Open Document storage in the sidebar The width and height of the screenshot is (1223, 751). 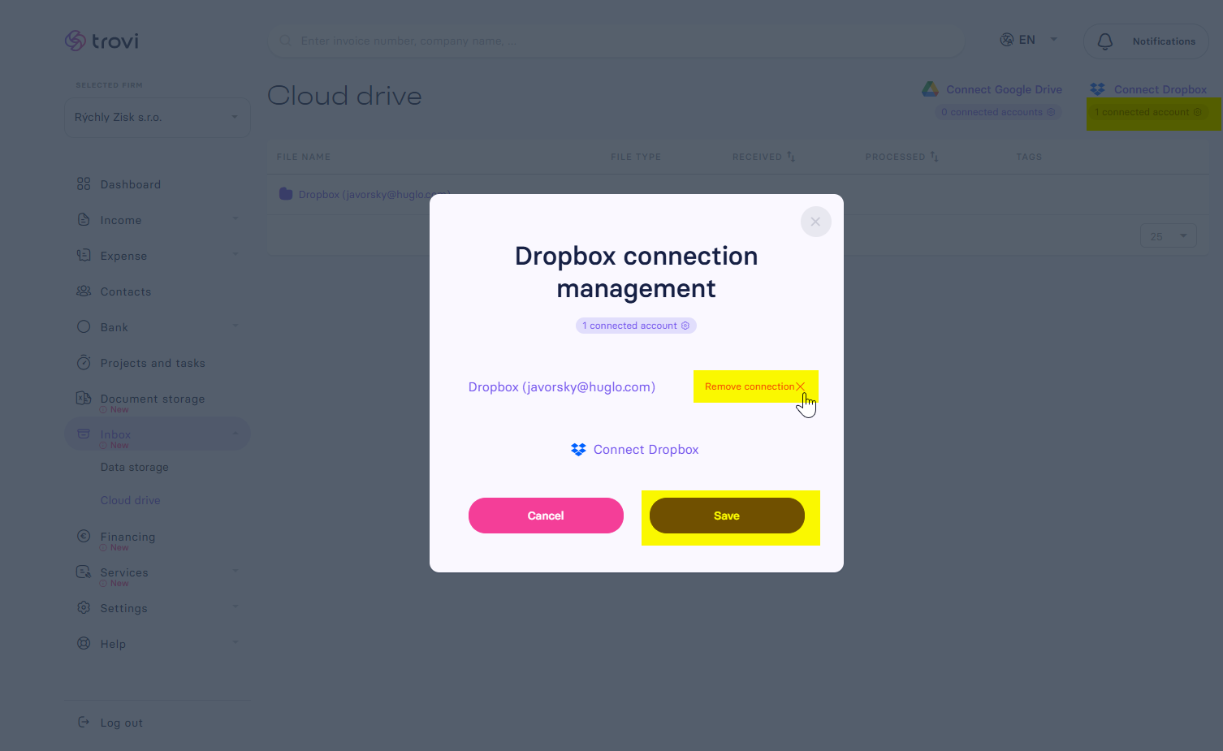153,399
